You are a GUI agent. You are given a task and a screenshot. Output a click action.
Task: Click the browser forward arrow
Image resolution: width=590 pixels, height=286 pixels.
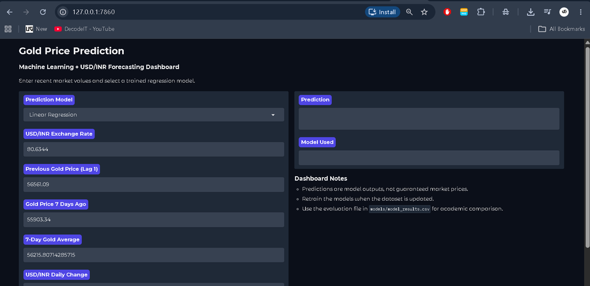pos(26,12)
